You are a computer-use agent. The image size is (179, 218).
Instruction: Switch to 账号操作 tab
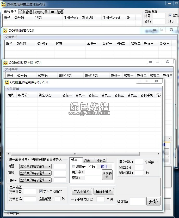[x=10, y=12]
